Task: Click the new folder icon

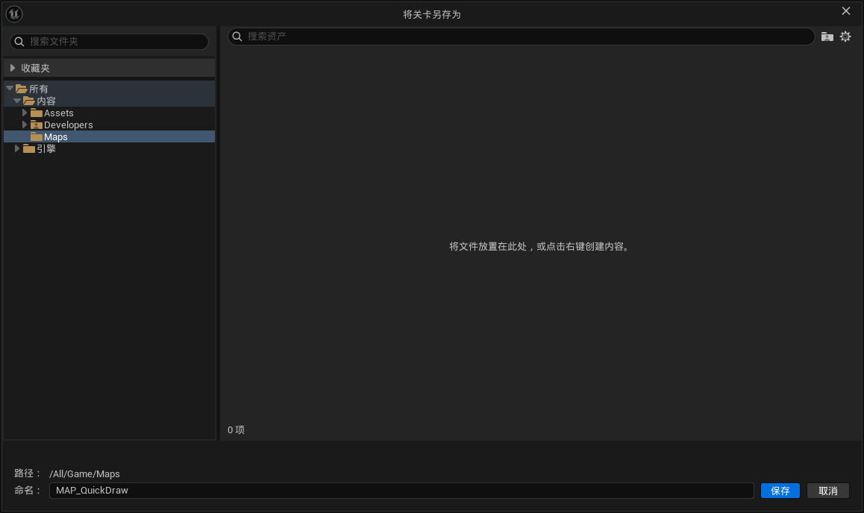Action: pos(827,37)
